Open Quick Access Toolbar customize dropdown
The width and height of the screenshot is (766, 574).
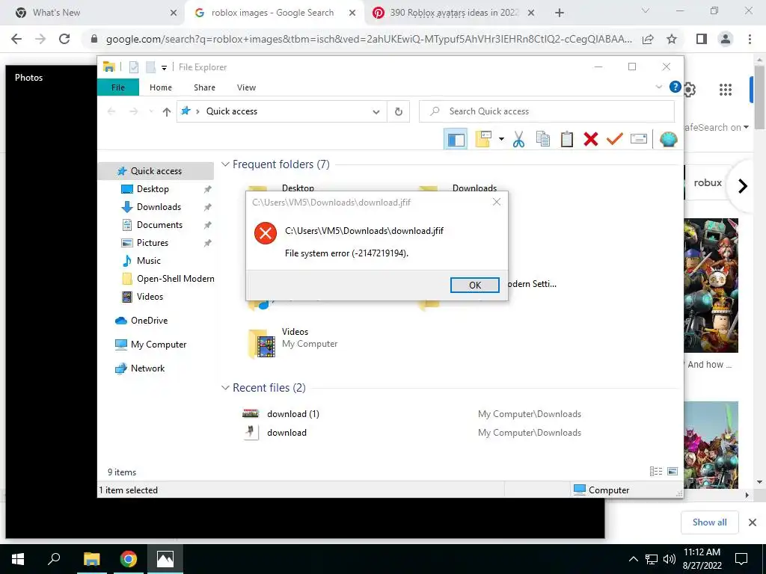pos(164,67)
